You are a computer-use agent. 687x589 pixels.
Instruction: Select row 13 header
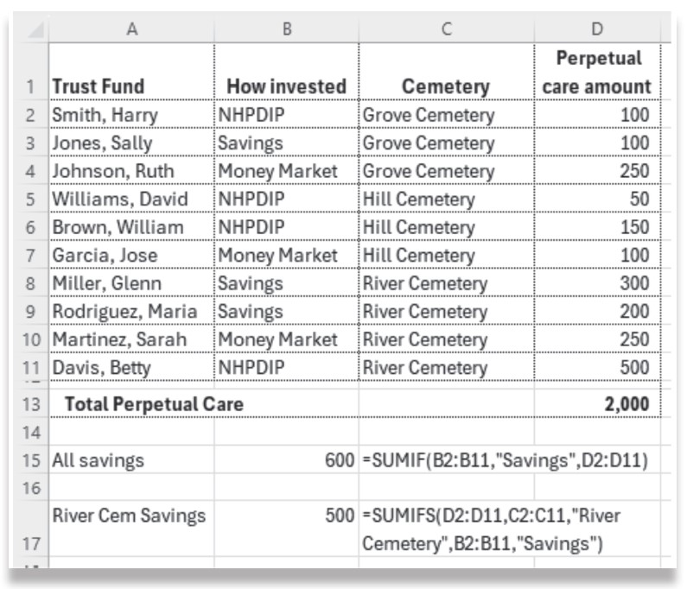point(31,404)
